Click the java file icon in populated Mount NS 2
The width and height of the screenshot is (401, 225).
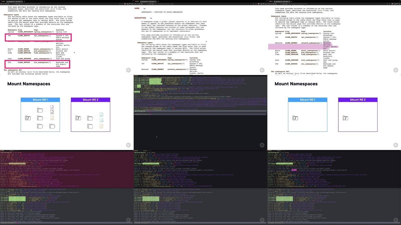coord(102,120)
